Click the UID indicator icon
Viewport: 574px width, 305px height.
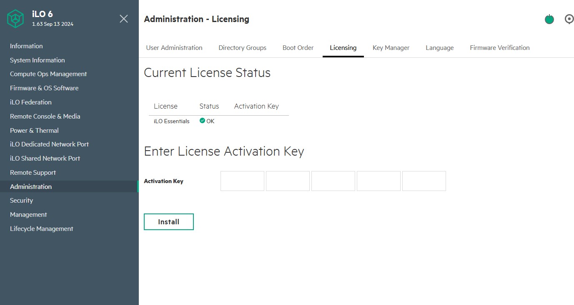tap(569, 19)
